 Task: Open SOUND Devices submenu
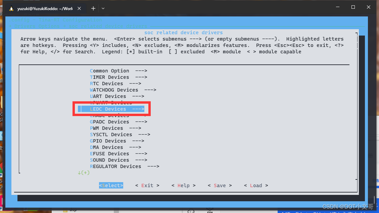[x=119, y=160]
